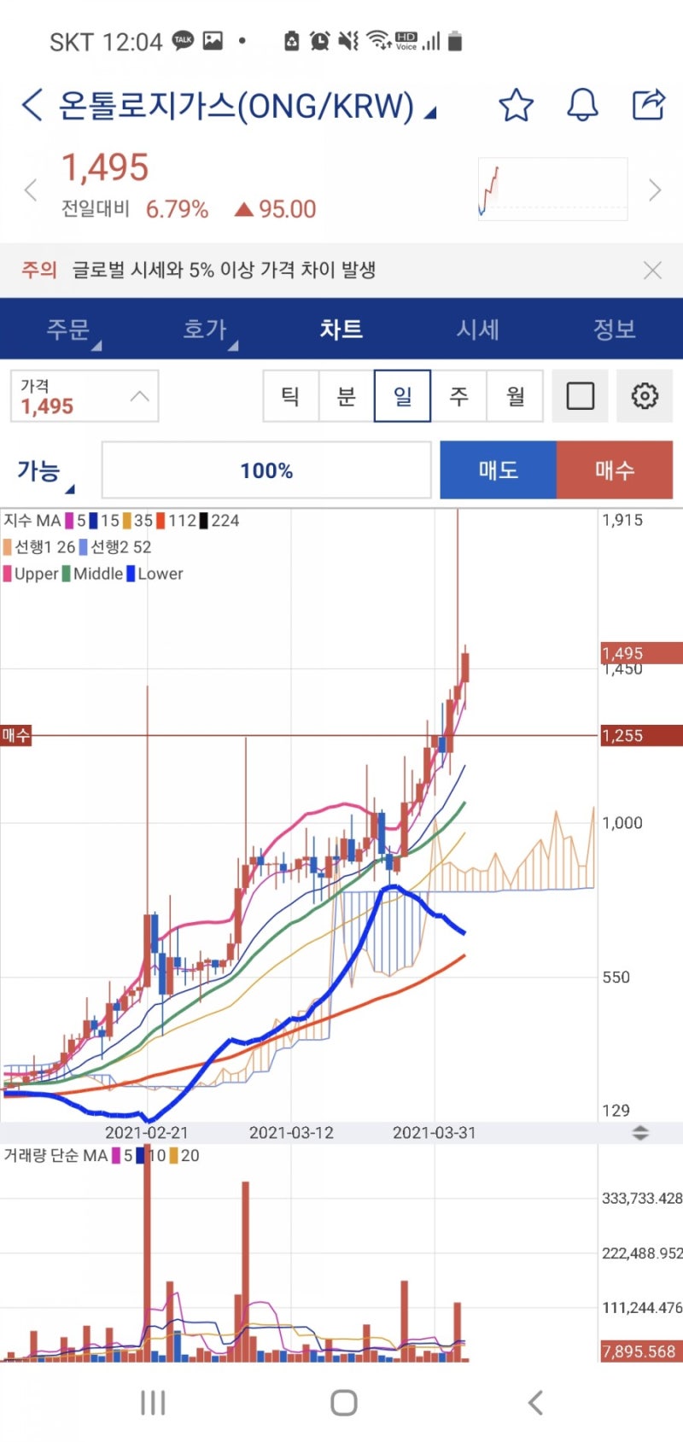683x1442 pixels.
Task: Select the 틱 chart interval
Action: pos(290,396)
